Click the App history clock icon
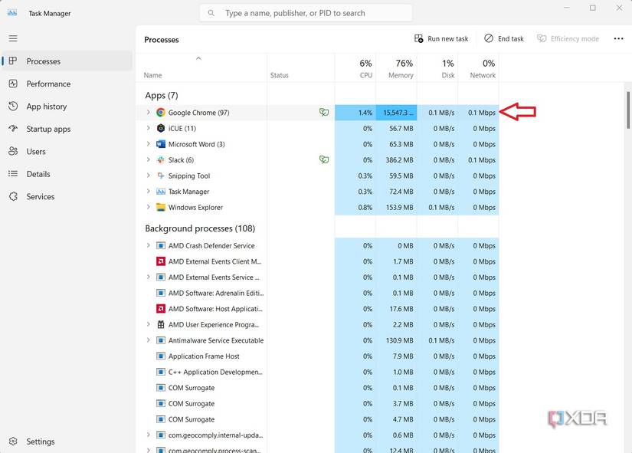This screenshot has width=632, height=453. (x=13, y=106)
